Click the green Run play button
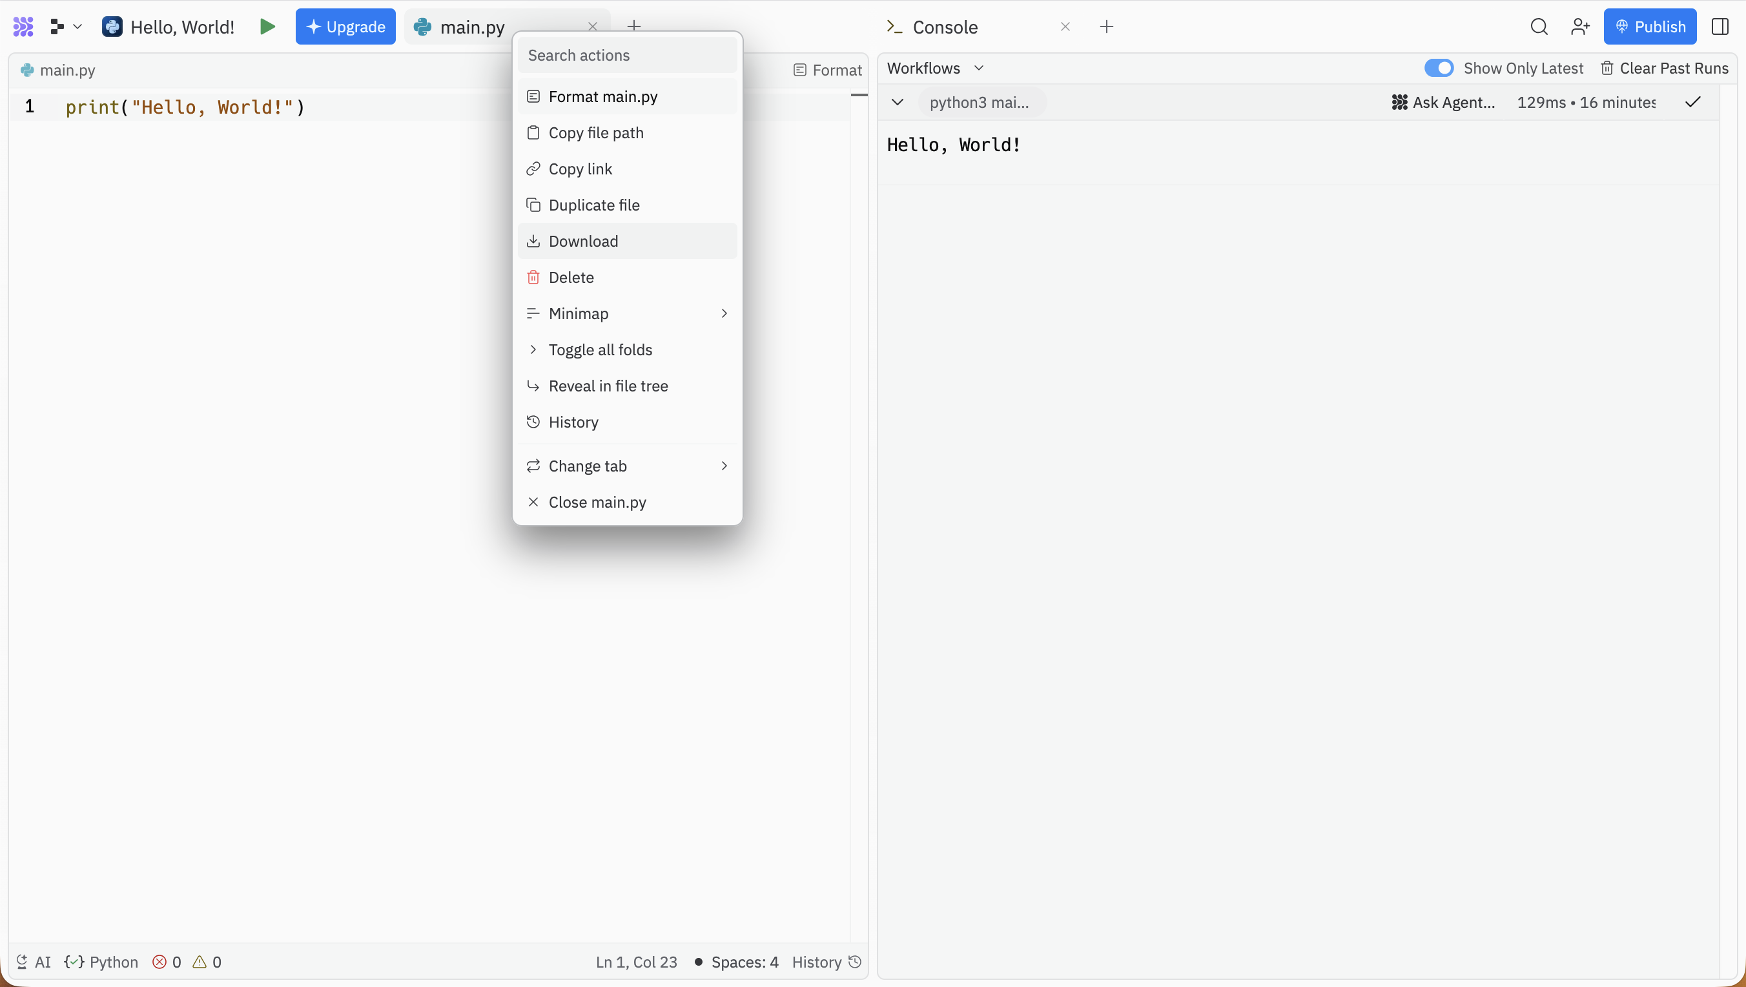The height and width of the screenshot is (987, 1746). click(267, 26)
